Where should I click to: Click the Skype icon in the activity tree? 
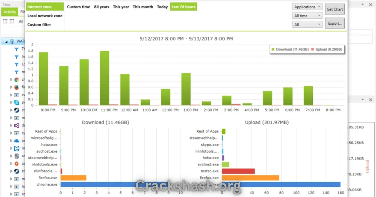[17, 103]
